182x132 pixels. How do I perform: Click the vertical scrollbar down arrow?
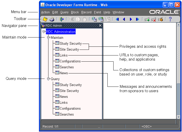pyautogui.click(x=178, y=117)
